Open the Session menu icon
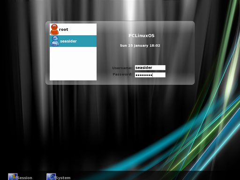Image resolution: width=240 pixels, height=180 pixels. [13, 177]
